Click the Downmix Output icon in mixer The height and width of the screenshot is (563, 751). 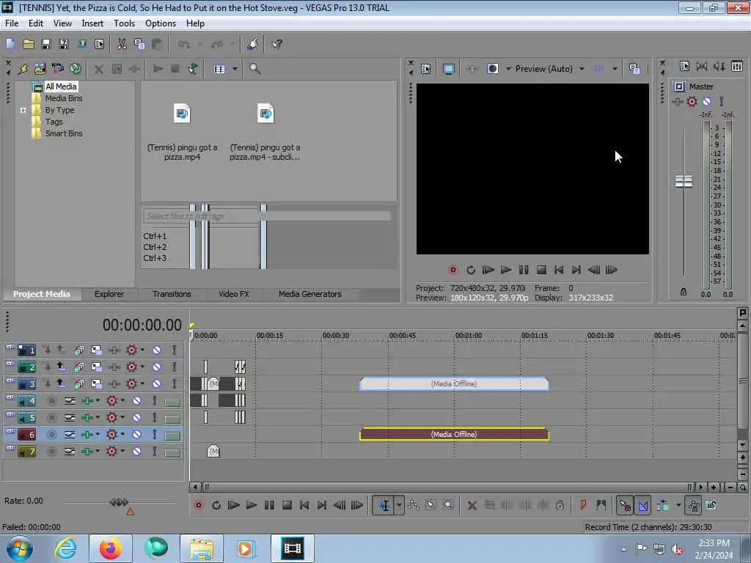(x=702, y=66)
